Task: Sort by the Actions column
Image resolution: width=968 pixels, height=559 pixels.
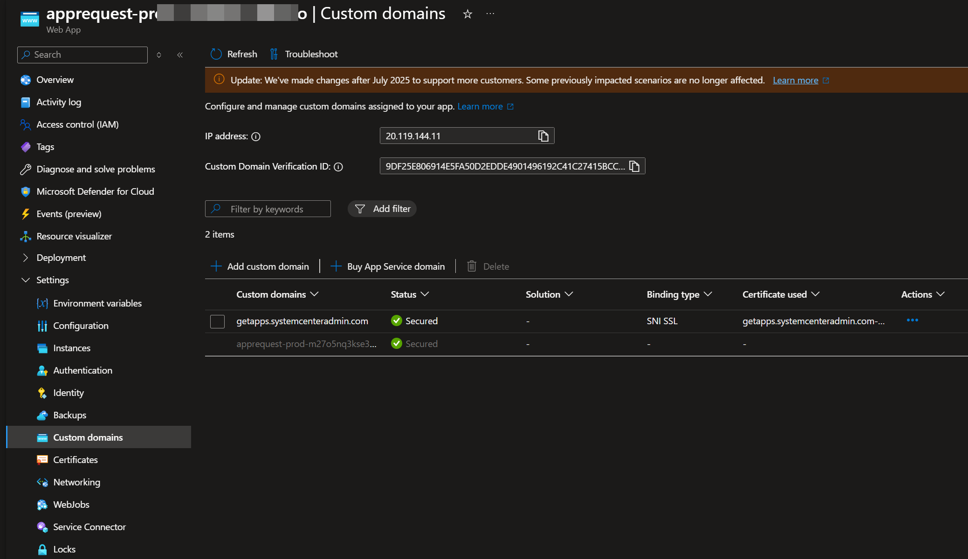Action: [923, 294]
